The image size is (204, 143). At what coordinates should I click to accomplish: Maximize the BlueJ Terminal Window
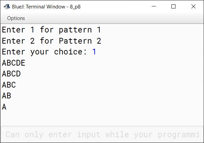(173, 6)
